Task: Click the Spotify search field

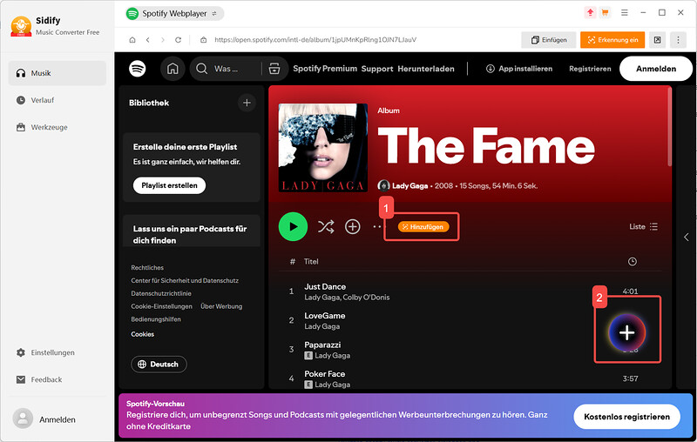Action: [226, 69]
